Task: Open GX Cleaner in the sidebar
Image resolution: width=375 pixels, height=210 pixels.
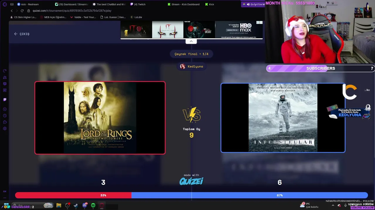Action: [x=5, y=77]
